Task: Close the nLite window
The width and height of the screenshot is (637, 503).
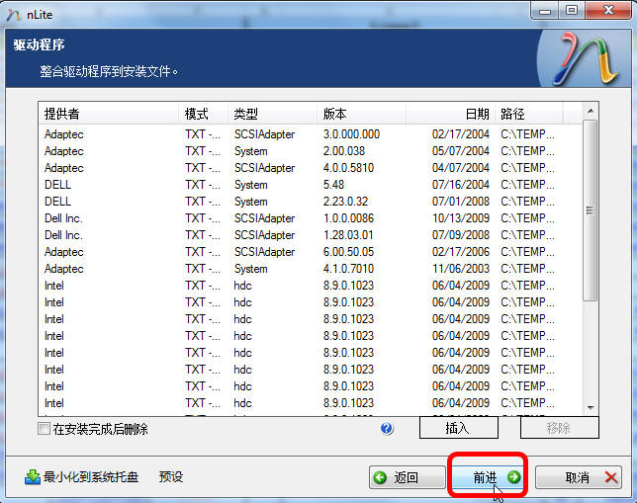Action: point(608,11)
